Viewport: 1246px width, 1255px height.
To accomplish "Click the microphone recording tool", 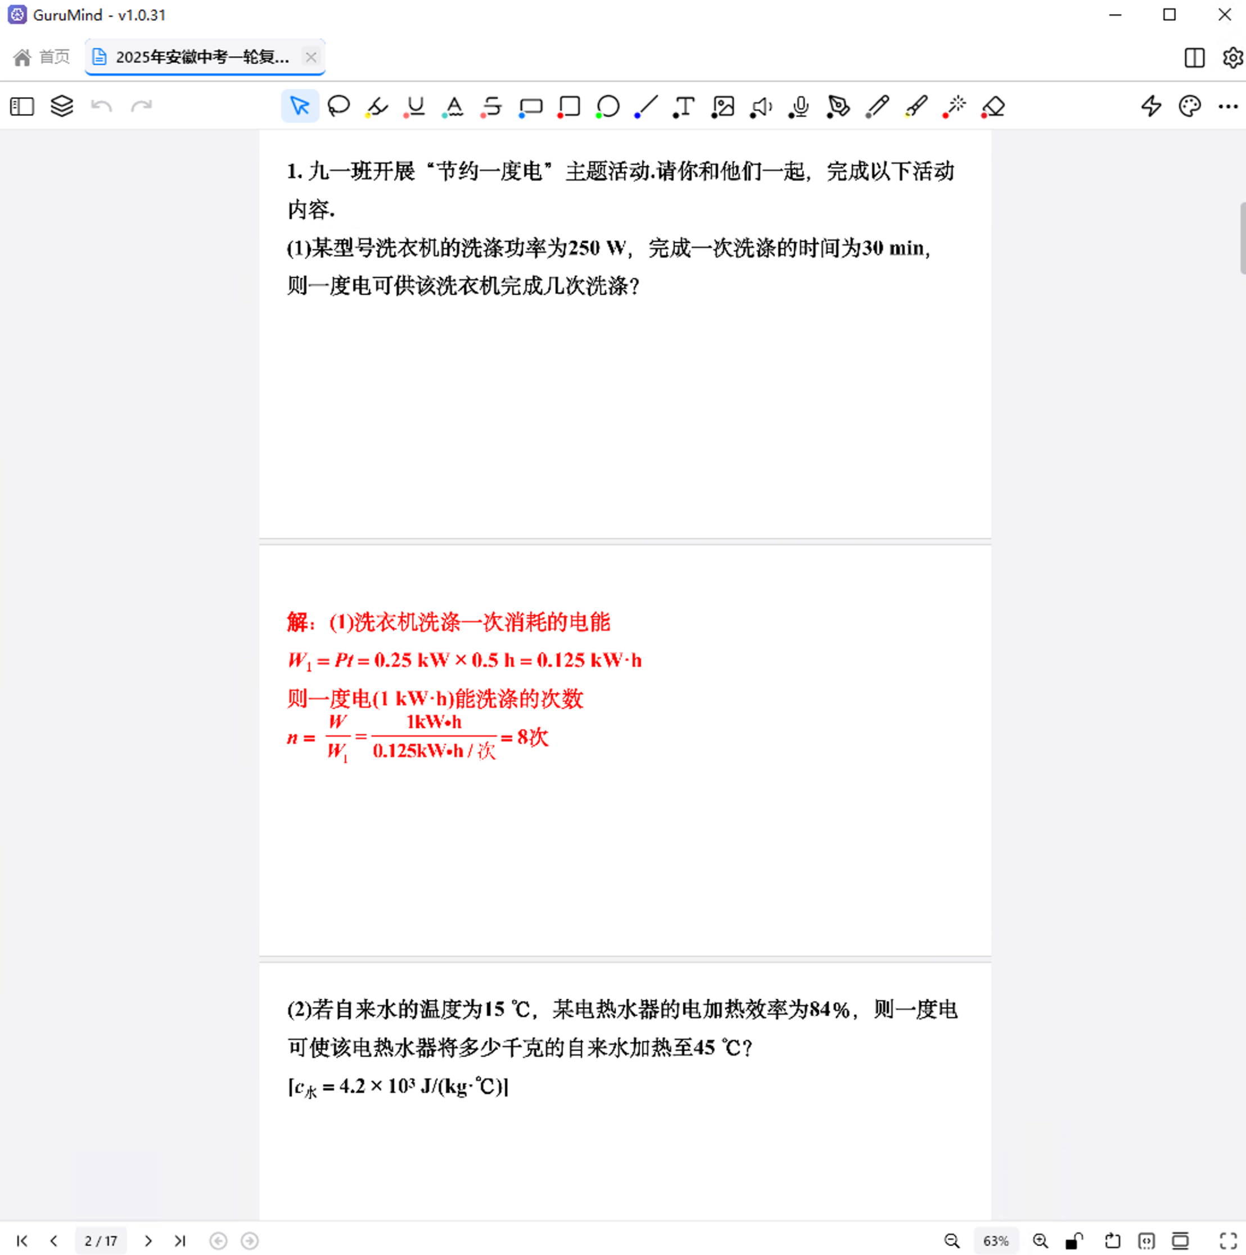I will (800, 106).
